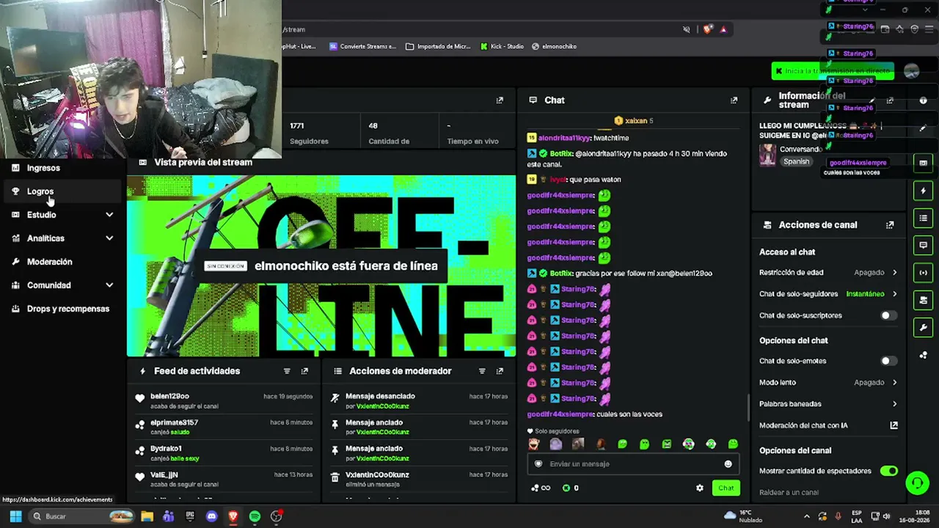Pop out Acciones de canal panel
939x528 pixels.
pyautogui.click(x=890, y=225)
